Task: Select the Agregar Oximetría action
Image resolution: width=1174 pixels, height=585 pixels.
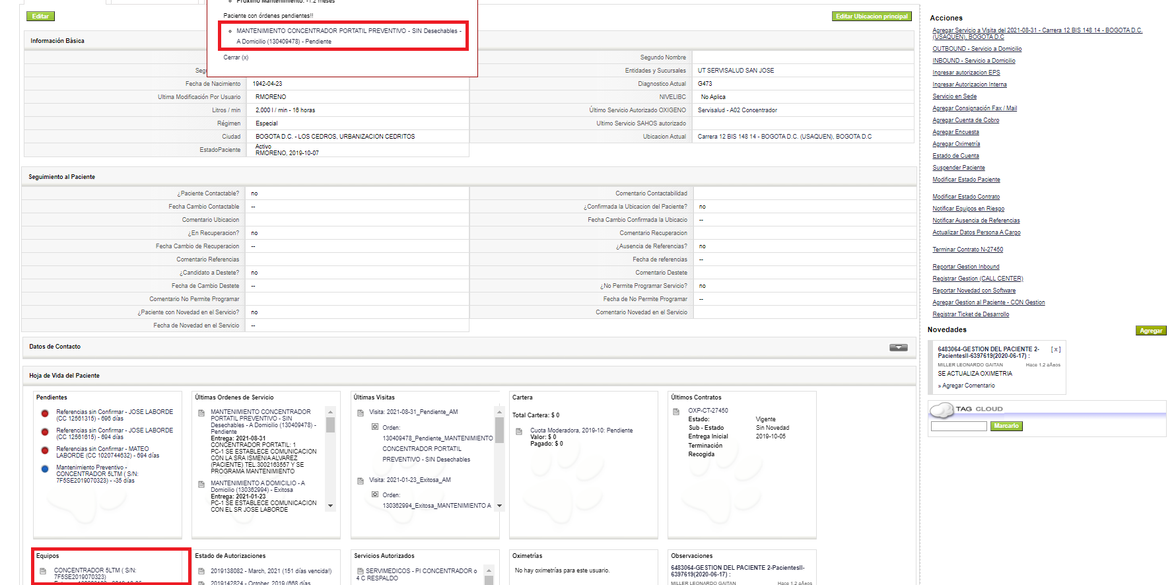Action: pyautogui.click(x=956, y=144)
